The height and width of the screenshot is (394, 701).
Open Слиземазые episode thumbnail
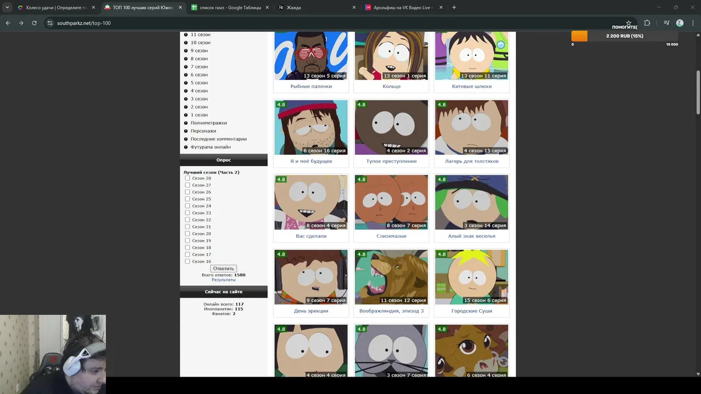[392, 202]
